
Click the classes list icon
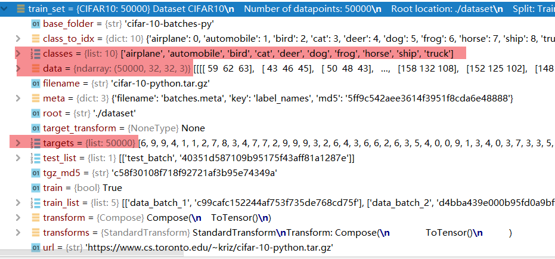(x=35, y=54)
